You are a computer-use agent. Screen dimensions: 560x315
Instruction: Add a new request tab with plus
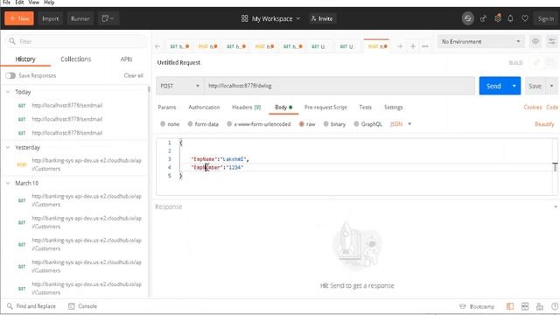413,46
